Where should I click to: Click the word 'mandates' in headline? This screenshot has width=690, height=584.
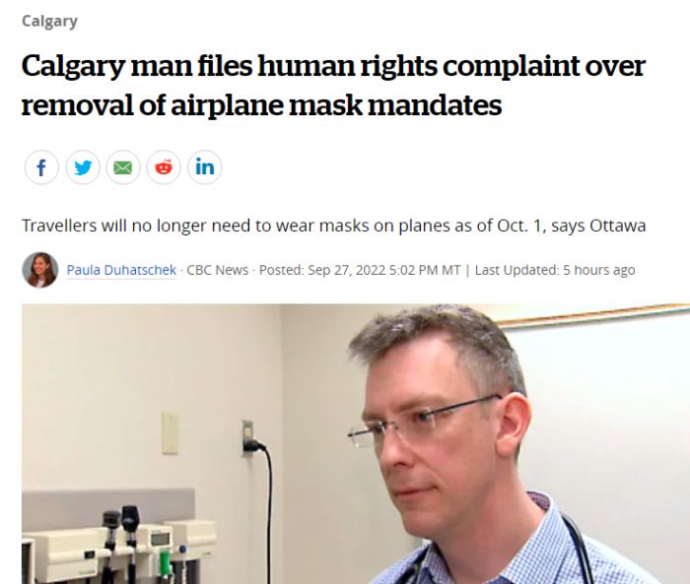point(435,105)
